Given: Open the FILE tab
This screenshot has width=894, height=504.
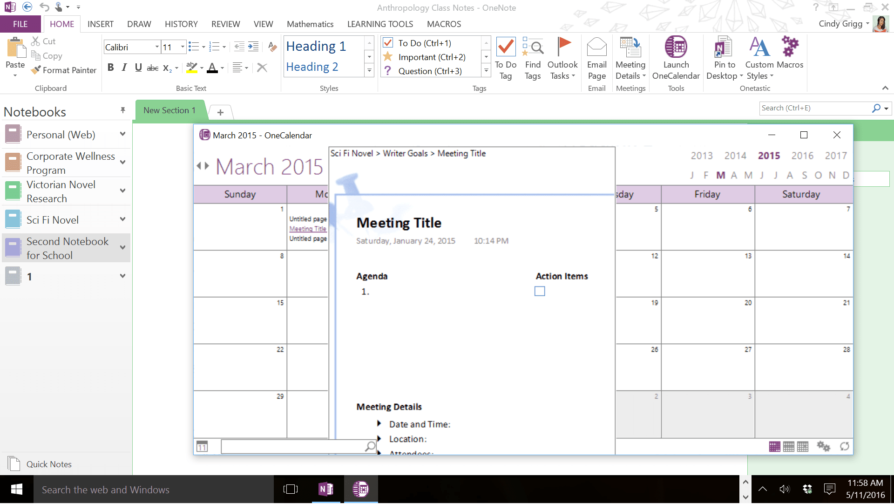Looking at the screenshot, I should pos(20,24).
